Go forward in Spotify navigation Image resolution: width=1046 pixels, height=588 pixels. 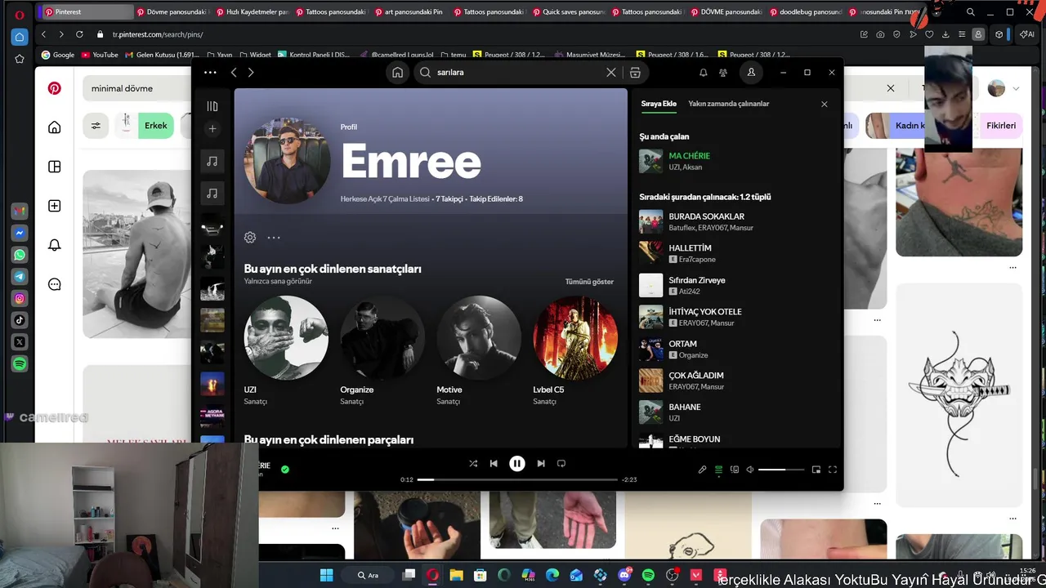coord(251,73)
